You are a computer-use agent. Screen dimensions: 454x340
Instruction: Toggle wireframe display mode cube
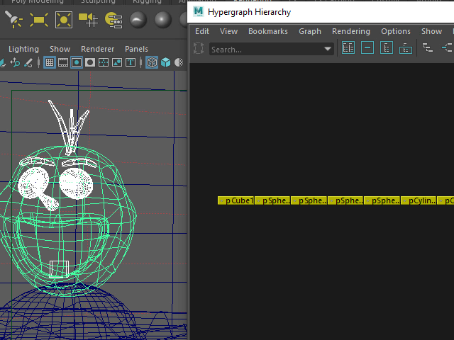[x=152, y=63]
